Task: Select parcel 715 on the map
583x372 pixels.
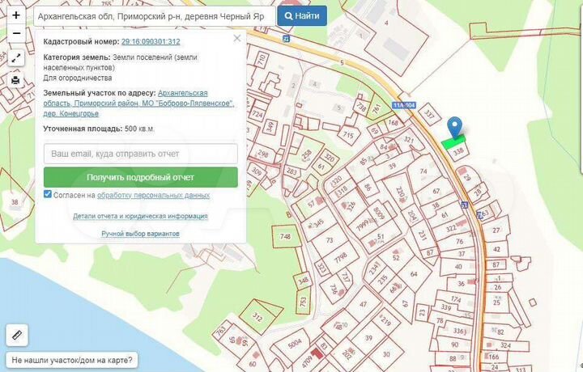Action: tap(348, 135)
